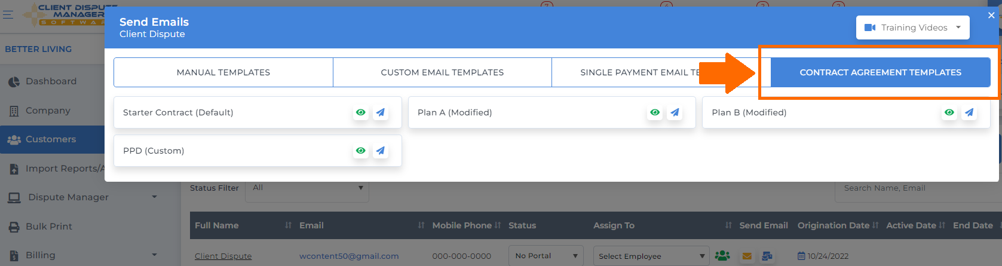Open the No Portal status dropdown
Image resolution: width=1002 pixels, height=266 pixels.
click(x=546, y=256)
